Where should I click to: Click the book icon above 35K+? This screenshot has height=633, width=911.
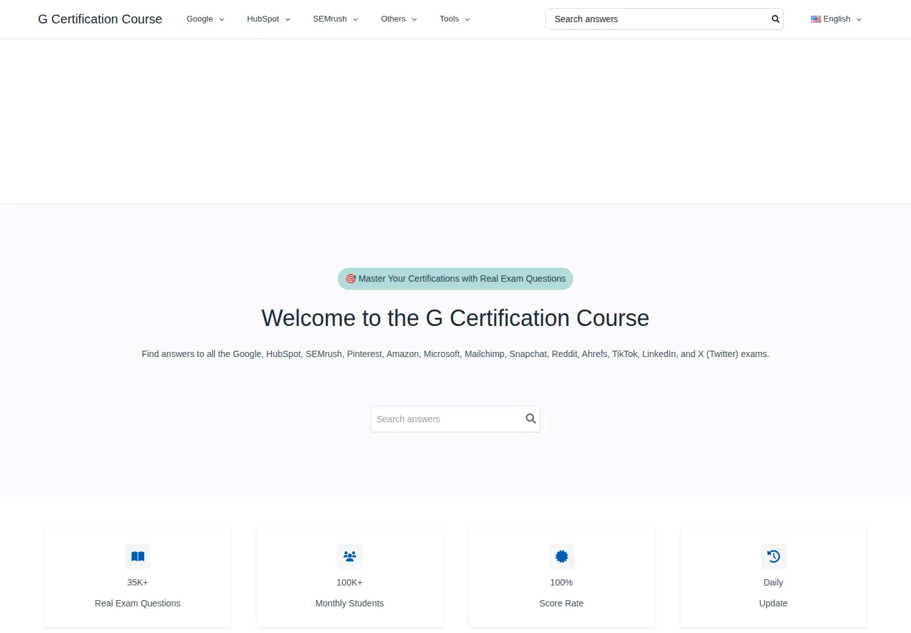pyautogui.click(x=138, y=556)
